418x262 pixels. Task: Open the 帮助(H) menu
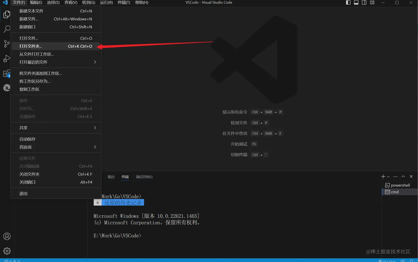(x=142, y=2)
